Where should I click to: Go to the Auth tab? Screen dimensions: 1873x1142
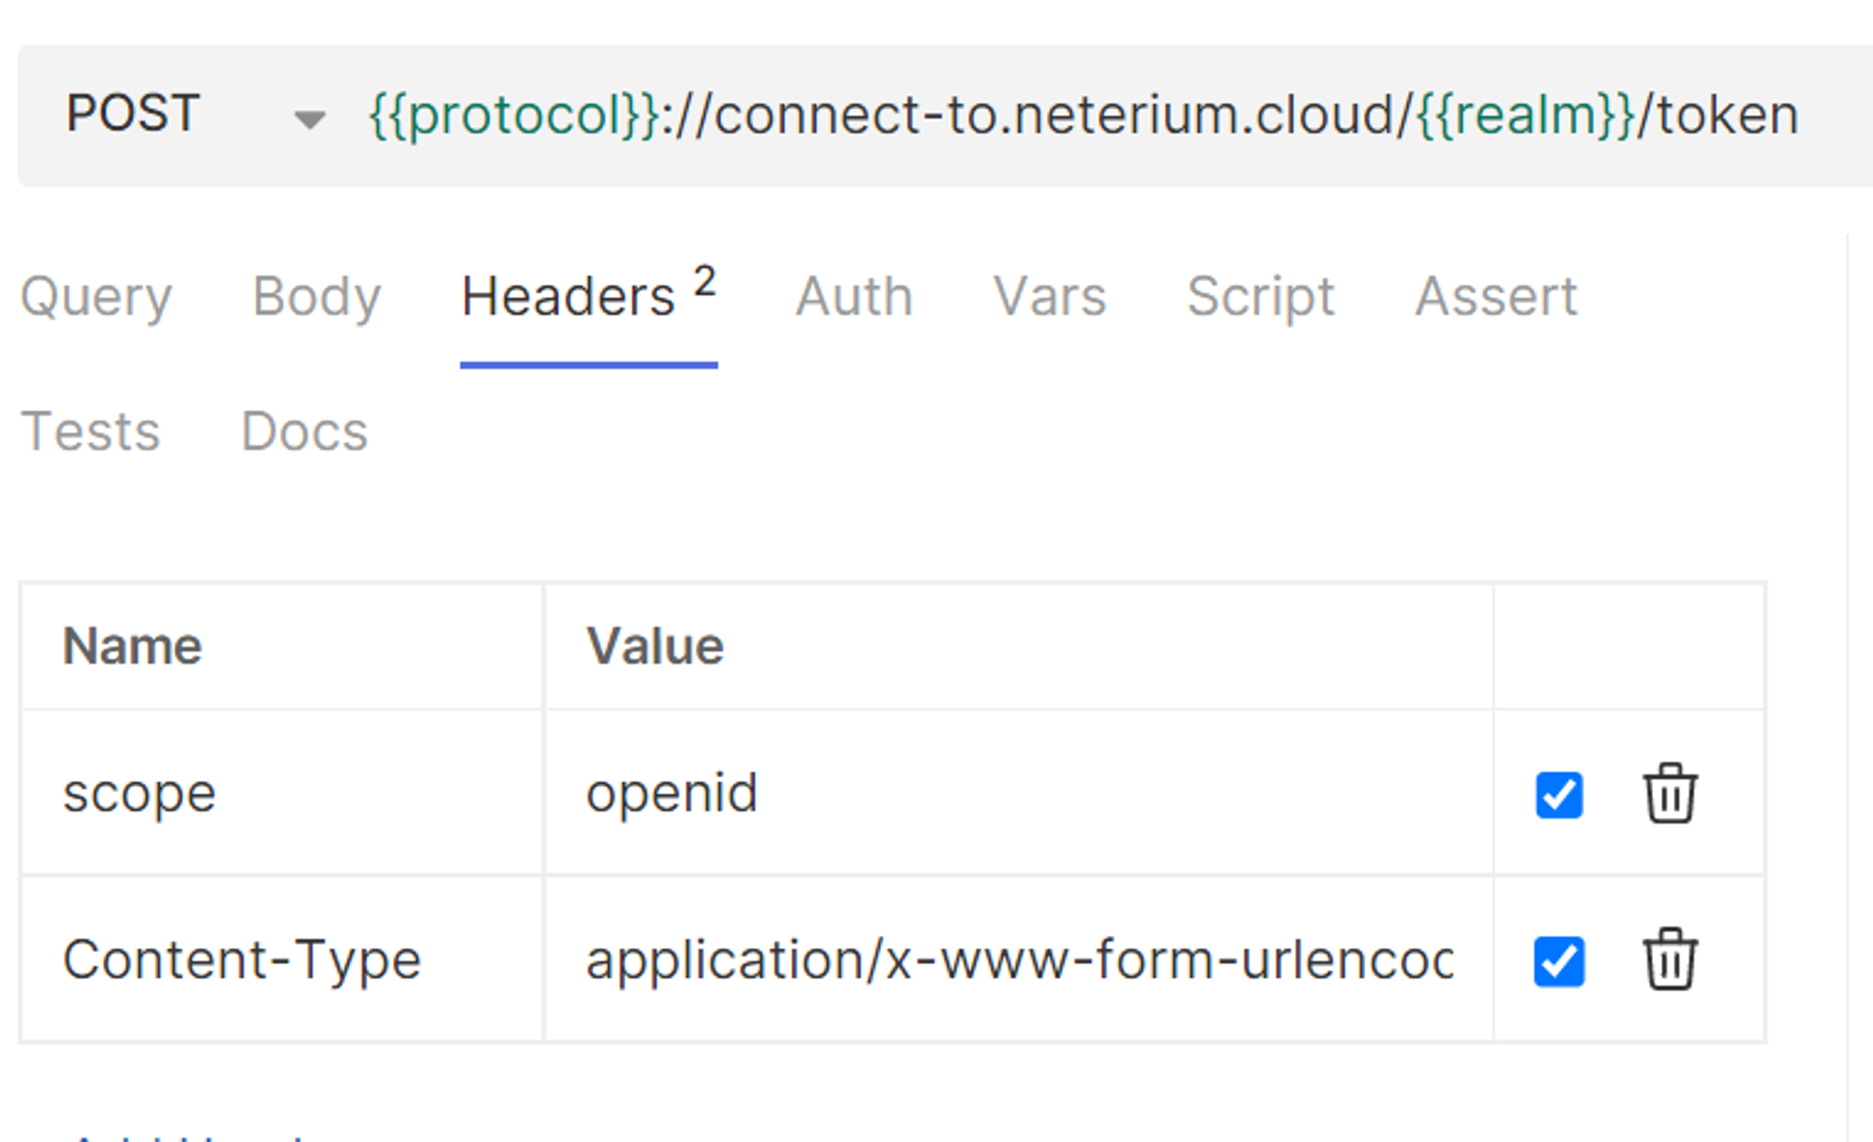[854, 298]
